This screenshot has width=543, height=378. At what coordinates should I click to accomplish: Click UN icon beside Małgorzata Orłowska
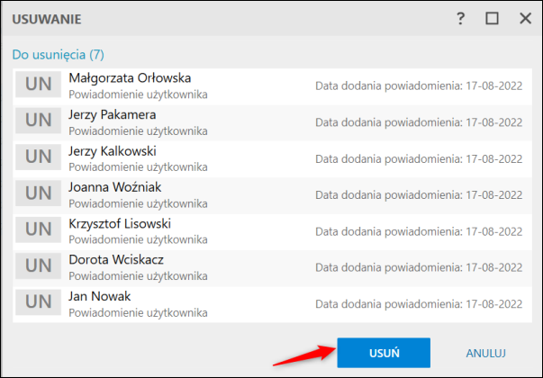click(37, 85)
